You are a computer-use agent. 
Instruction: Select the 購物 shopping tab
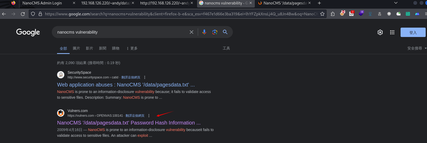click(x=116, y=48)
